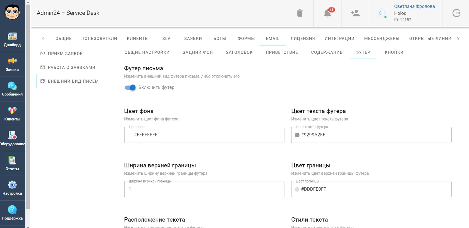Open Сообщения from the sidebar
The height and width of the screenshot is (228, 469).
(x=12, y=89)
